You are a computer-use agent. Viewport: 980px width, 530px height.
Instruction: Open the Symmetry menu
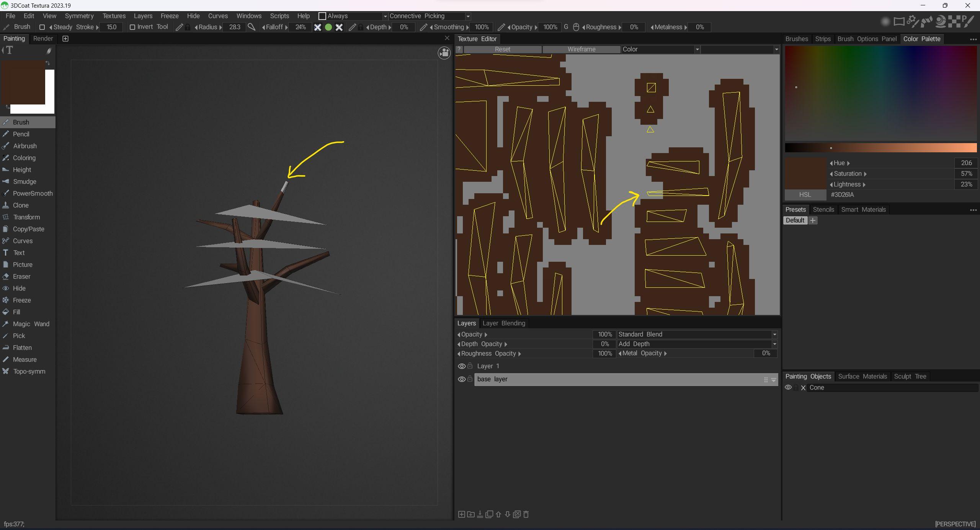pyautogui.click(x=79, y=16)
